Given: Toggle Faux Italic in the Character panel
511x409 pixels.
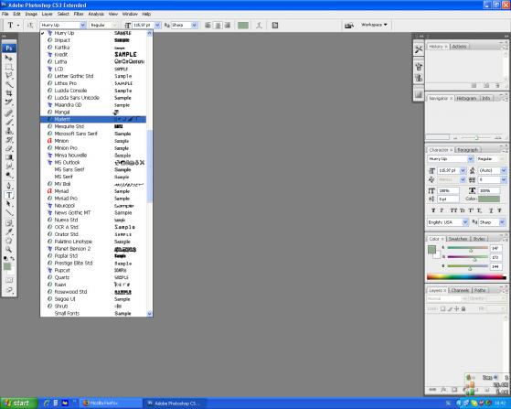Looking at the screenshot, I should coord(442,210).
